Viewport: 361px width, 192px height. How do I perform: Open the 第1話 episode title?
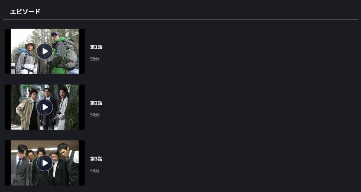tap(96, 47)
